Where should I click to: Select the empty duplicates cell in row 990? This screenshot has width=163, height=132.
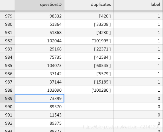tap(89, 107)
